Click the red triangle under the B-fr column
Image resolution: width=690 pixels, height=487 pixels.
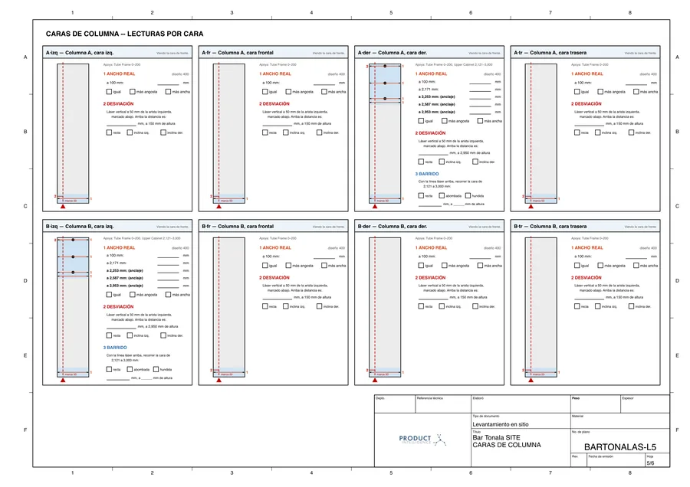[219, 381]
